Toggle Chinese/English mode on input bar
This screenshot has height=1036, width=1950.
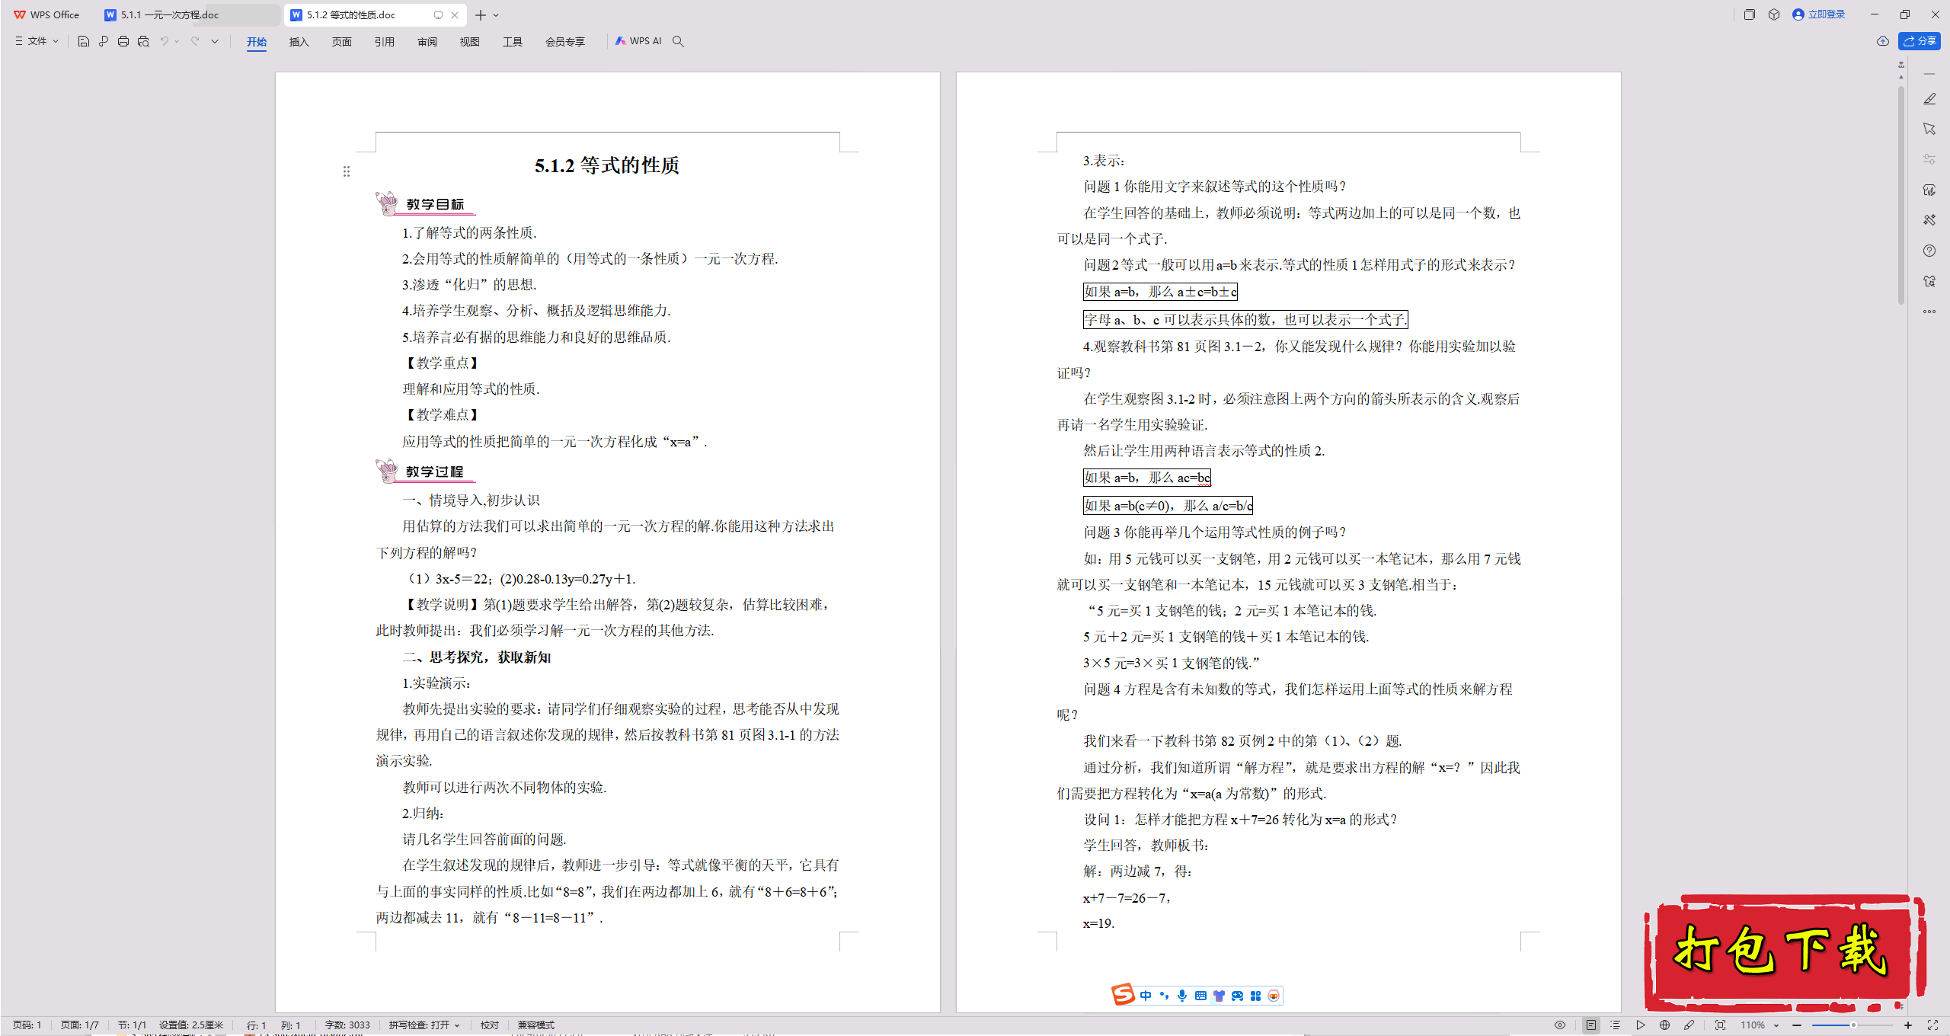point(1146,996)
